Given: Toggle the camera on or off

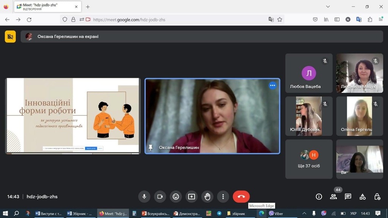Looking at the screenshot, I should (x=160, y=196).
